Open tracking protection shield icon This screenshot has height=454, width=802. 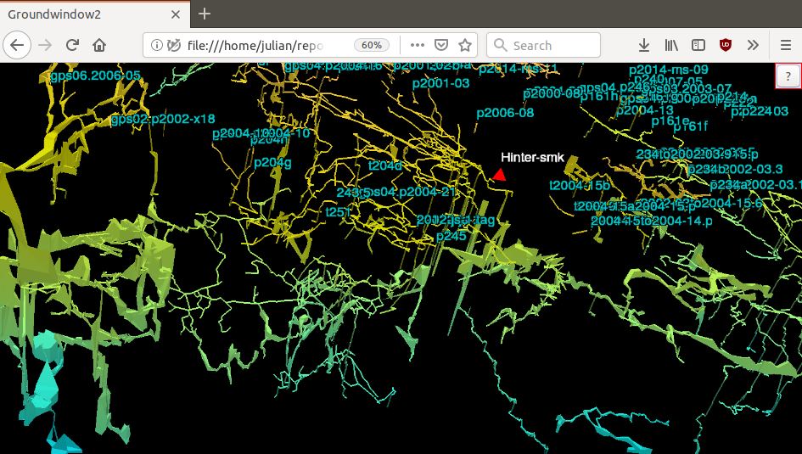tap(174, 45)
